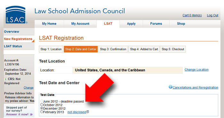Click the help icon beside Cancellations link
The image size is (224, 118).
(170, 87)
